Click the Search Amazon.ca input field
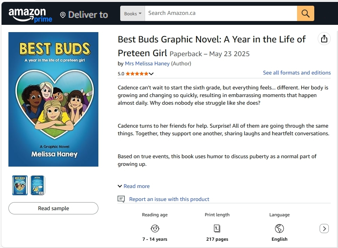 coord(221,13)
